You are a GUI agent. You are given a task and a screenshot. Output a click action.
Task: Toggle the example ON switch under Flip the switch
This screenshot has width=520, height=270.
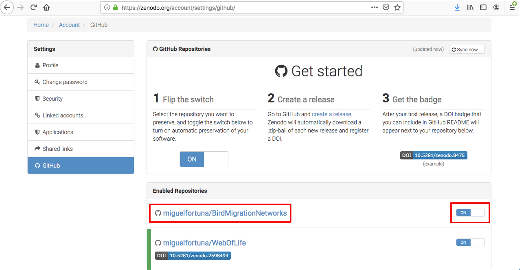pyautogui.click(x=204, y=159)
